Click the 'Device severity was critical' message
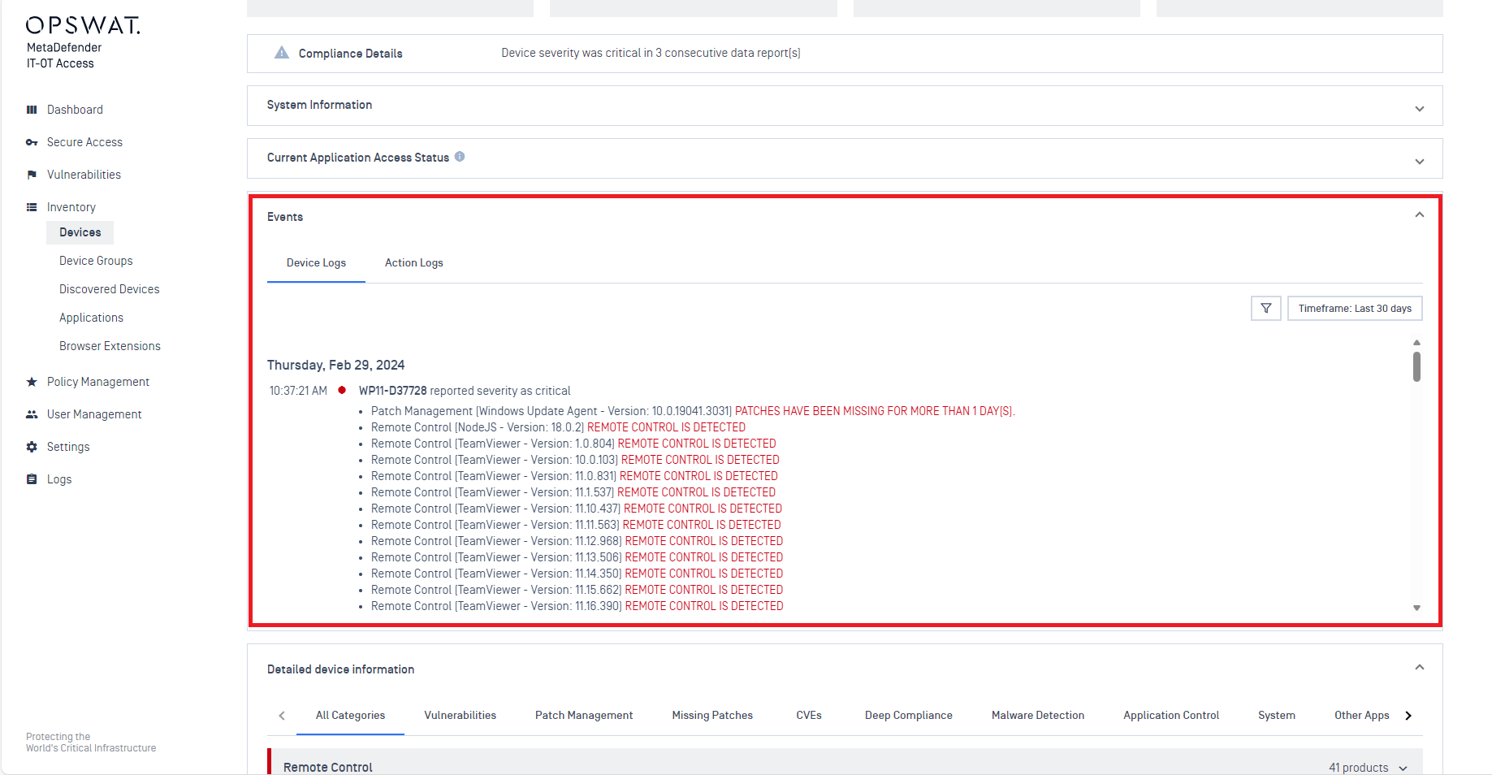The image size is (1492, 775). (651, 53)
